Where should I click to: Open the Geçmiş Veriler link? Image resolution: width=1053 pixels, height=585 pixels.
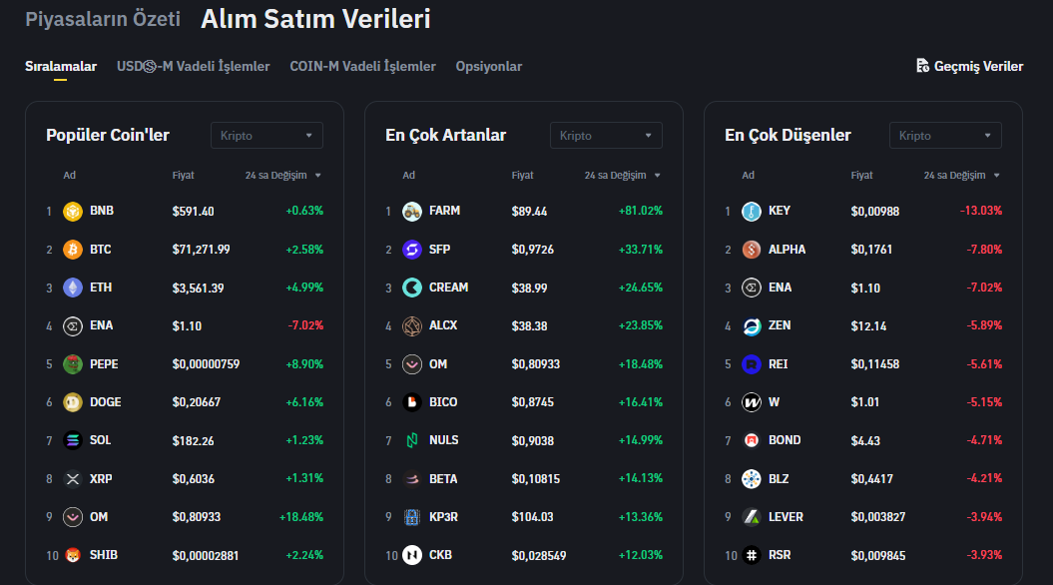978,67
